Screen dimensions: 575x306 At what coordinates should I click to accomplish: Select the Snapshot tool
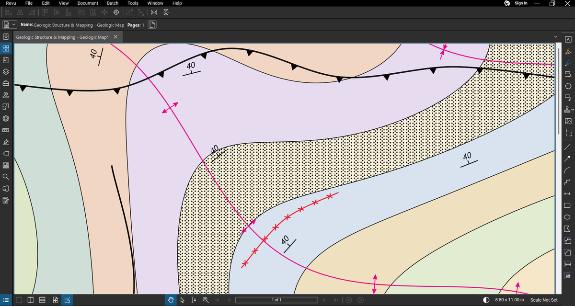[568, 133]
